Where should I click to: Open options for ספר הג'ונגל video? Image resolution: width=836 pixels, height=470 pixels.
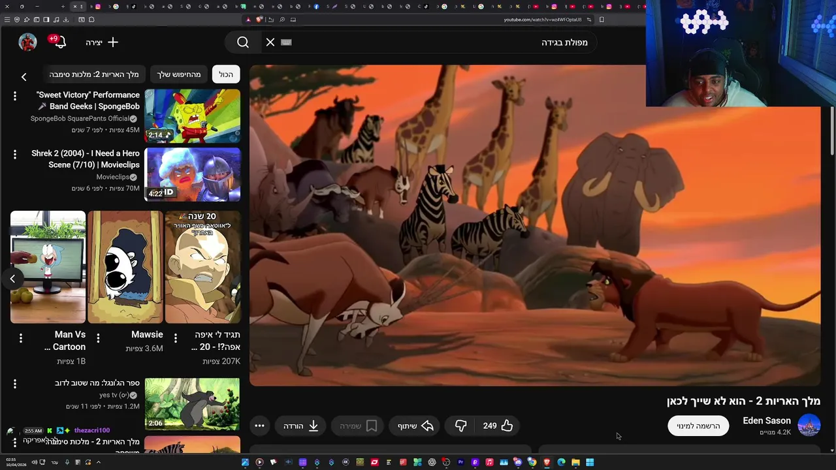point(14,384)
